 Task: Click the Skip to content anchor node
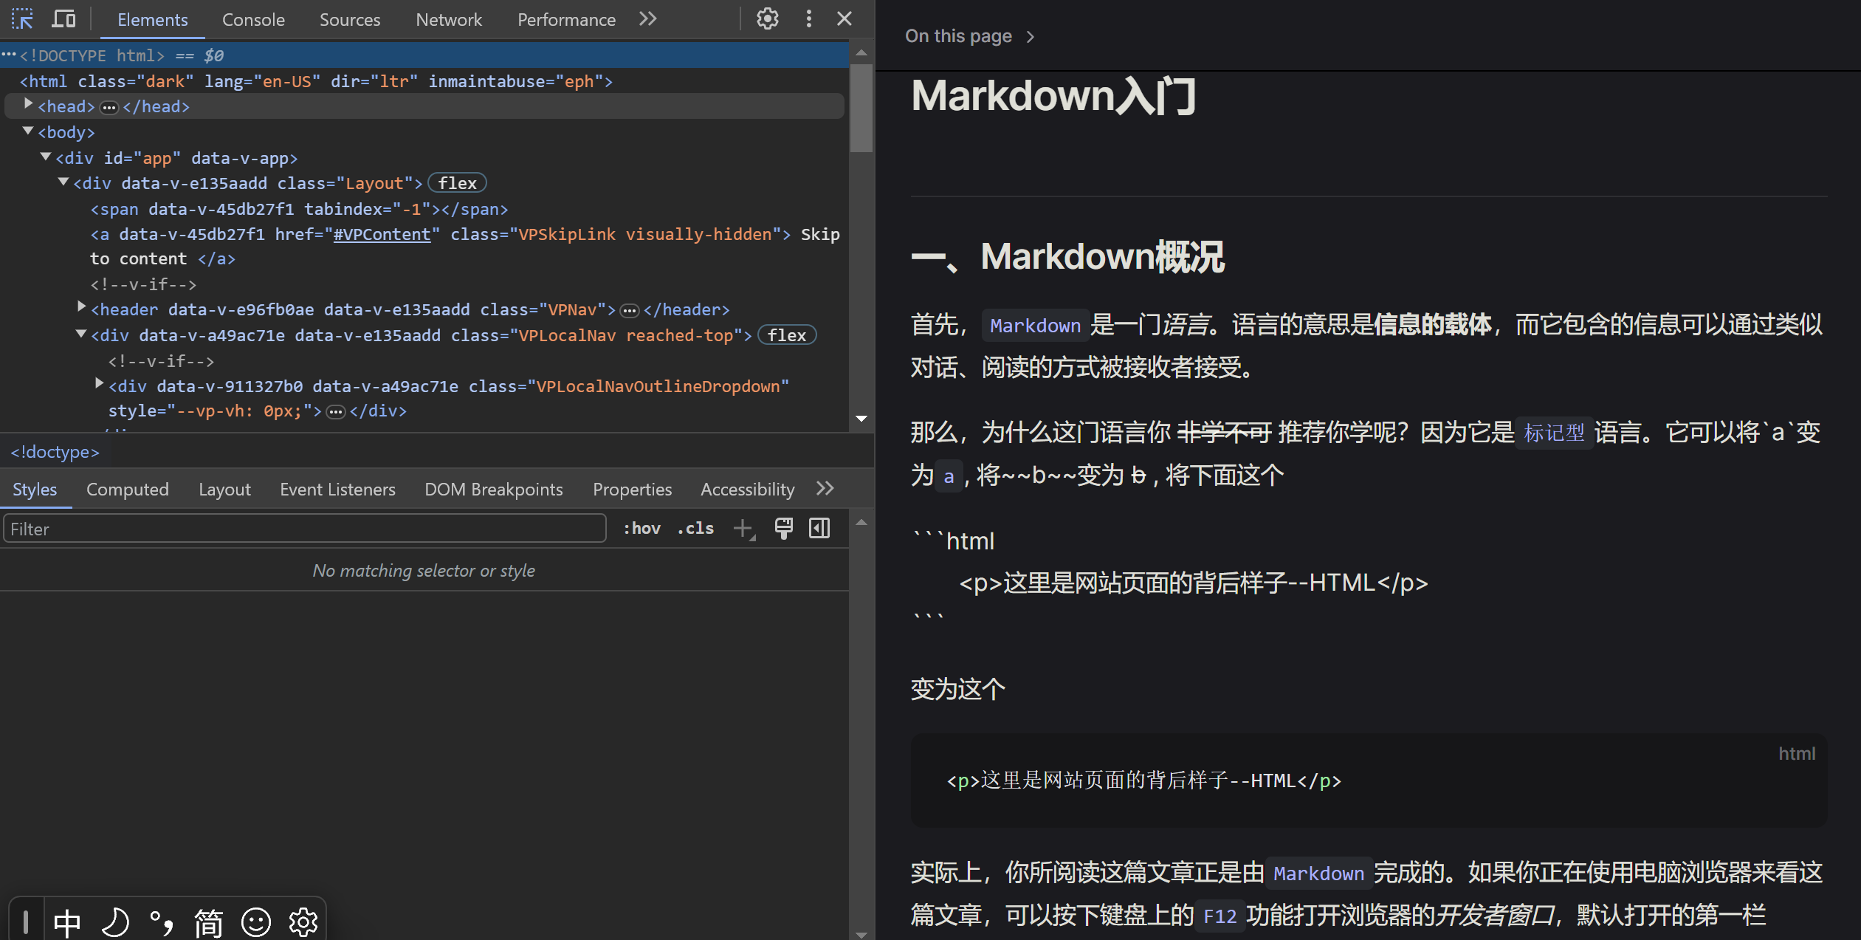[465, 247]
